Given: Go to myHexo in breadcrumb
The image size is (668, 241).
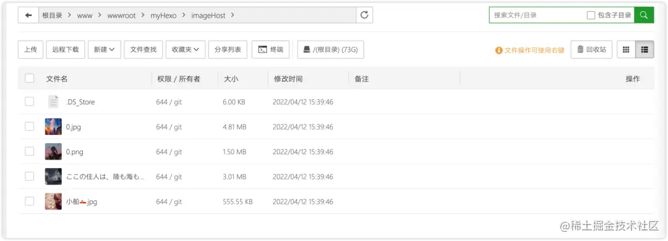Looking at the screenshot, I should pyautogui.click(x=163, y=15).
